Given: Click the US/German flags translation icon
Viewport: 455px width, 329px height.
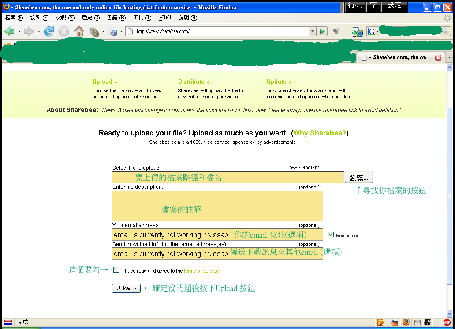Looking at the screenshot, I should pos(394,322).
